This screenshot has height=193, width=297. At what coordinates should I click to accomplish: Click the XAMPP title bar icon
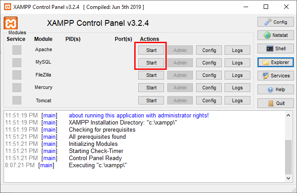[x=8, y=7]
